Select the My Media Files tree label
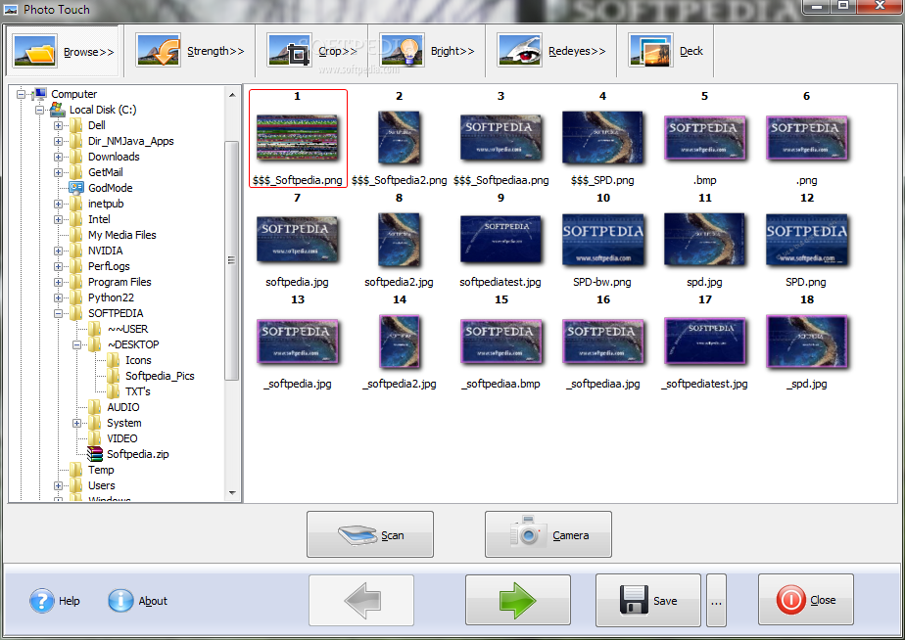Image resolution: width=905 pixels, height=640 pixels. pyautogui.click(x=121, y=235)
